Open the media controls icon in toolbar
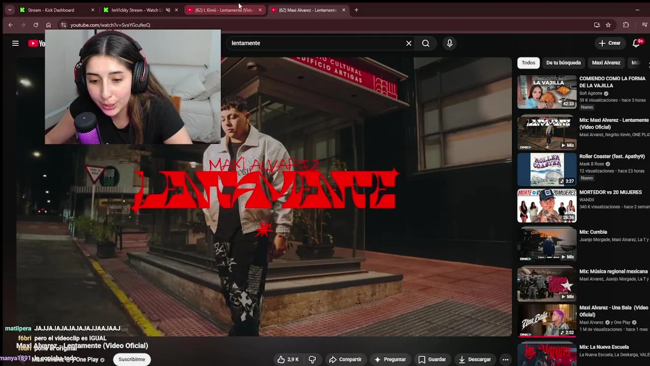The width and height of the screenshot is (650, 366). coord(645,25)
